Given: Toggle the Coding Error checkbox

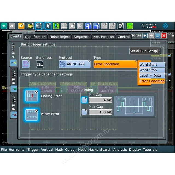Looking at the screenshot, I should tap(36, 92).
